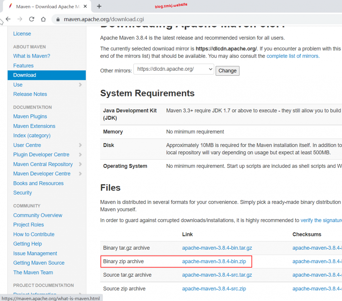The height and width of the screenshot is (301, 342).
Task: Open checksum link for Binary zip archive
Action: 317,261
